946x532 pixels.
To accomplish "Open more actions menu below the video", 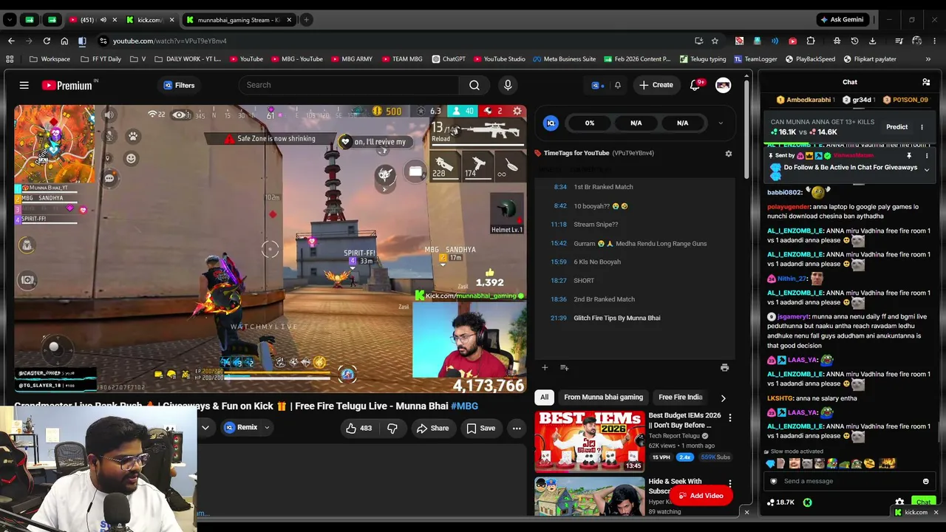I will [x=517, y=428].
